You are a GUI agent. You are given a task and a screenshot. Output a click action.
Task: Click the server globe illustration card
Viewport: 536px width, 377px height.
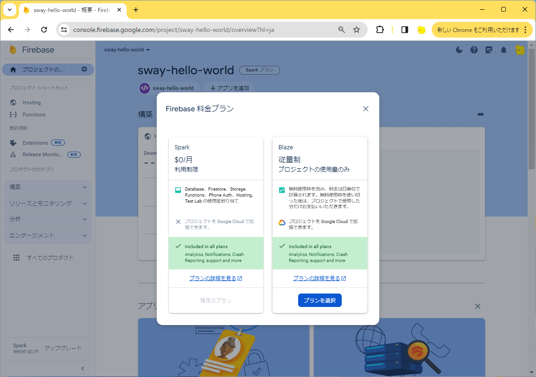[399, 347]
